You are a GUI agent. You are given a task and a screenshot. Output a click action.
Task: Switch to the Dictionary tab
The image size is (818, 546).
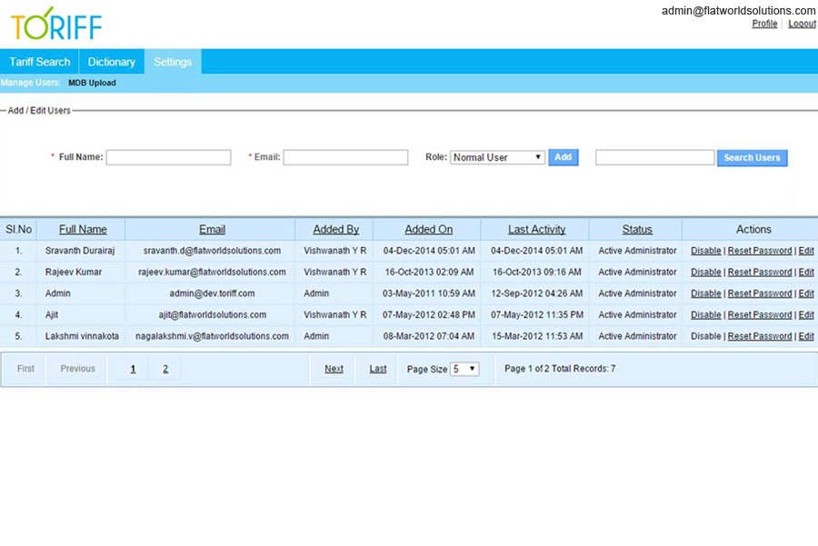[x=111, y=62]
